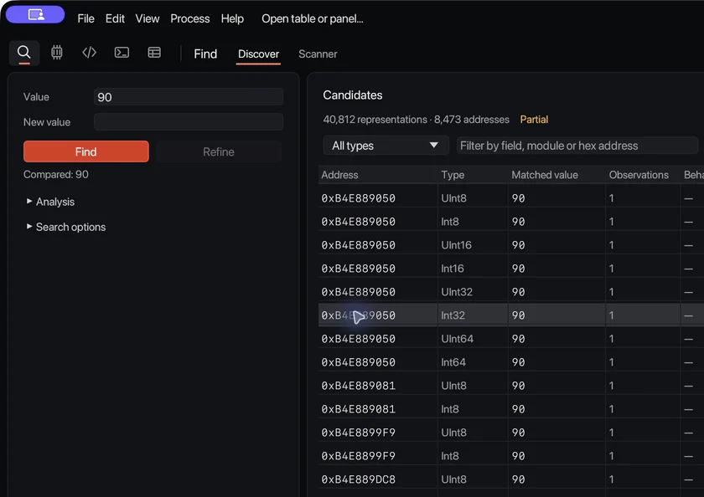Click the red Find button

pos(86,151)
